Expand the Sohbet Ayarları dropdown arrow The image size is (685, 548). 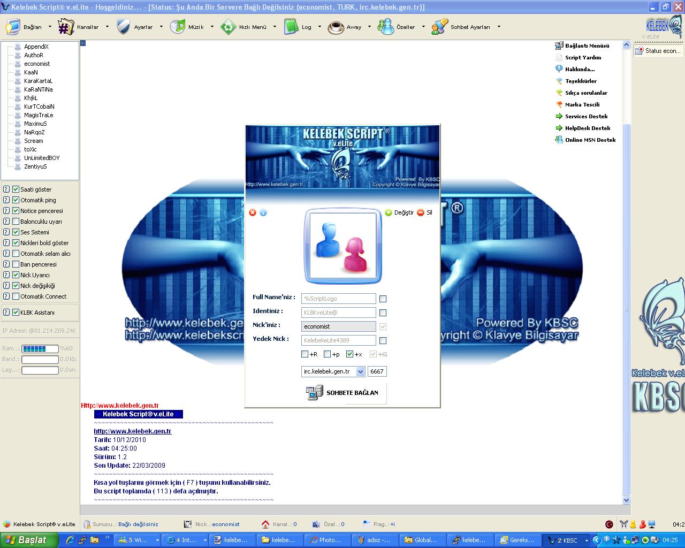tap(499, 27)
